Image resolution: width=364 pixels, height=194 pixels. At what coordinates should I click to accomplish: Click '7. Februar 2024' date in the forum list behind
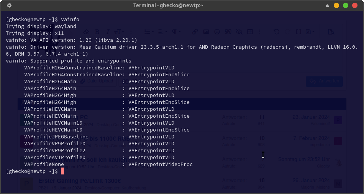[x=311, y=138]
